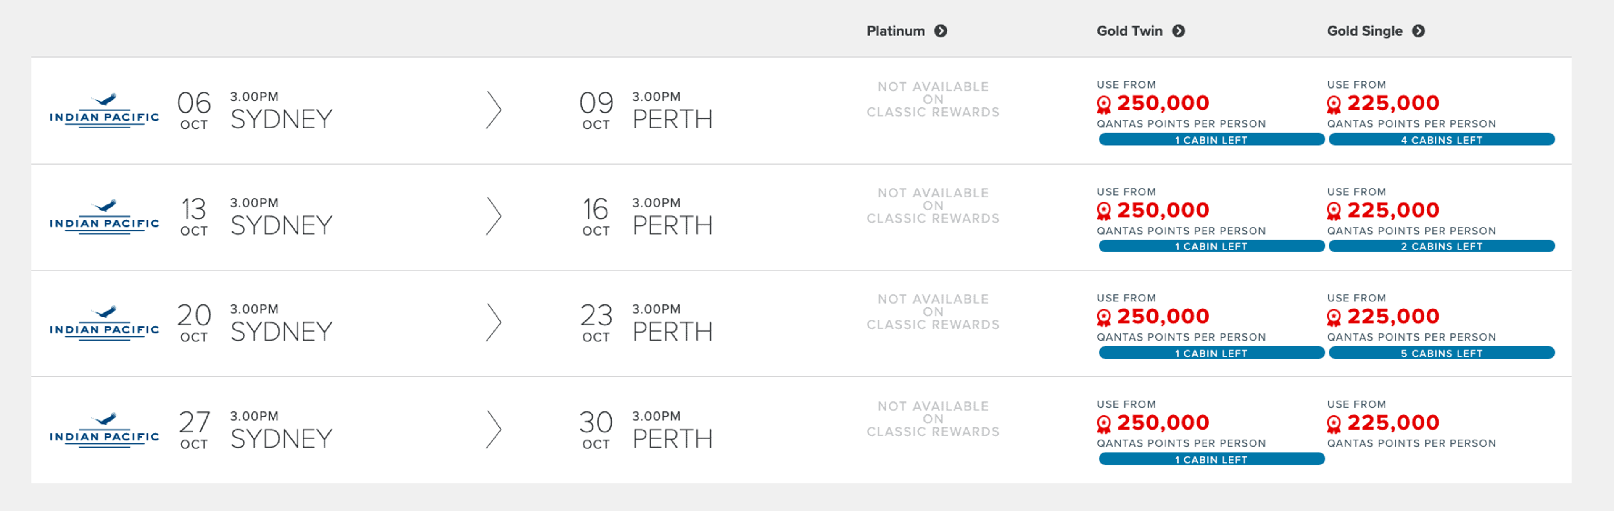1614x511 pixels.
Task: Click Indian Pacific logo for 20 Oct journey
Action: tap(105, 324)
